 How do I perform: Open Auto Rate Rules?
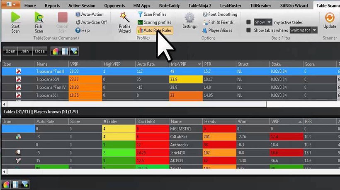pos(155,31)
